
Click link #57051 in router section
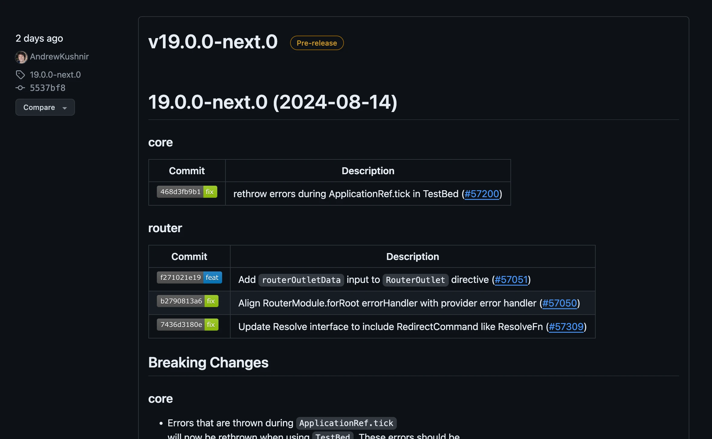[x=511, y=279]
